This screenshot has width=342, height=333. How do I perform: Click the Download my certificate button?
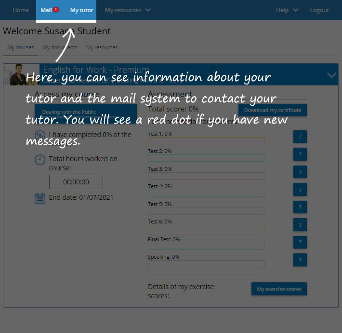273,110
